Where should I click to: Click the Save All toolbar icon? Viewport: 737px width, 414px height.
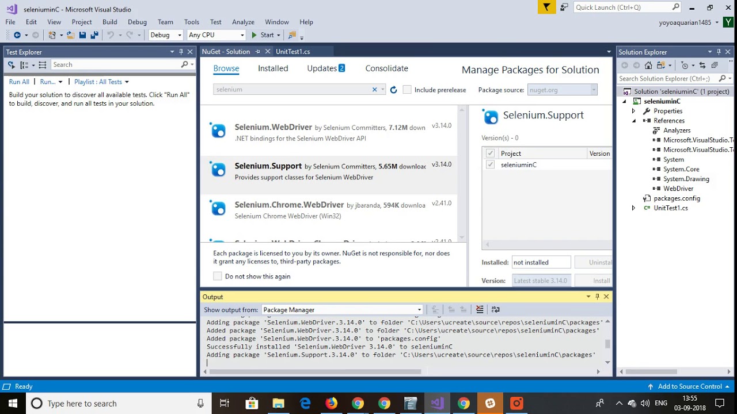(93, 35)
